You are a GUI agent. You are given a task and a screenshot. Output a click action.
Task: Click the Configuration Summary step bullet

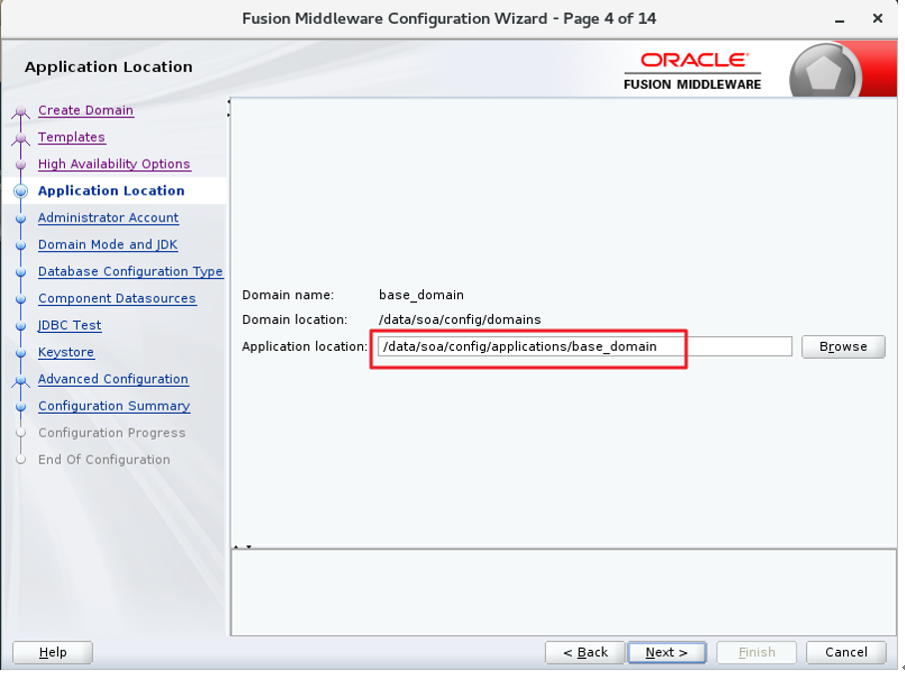21,407
